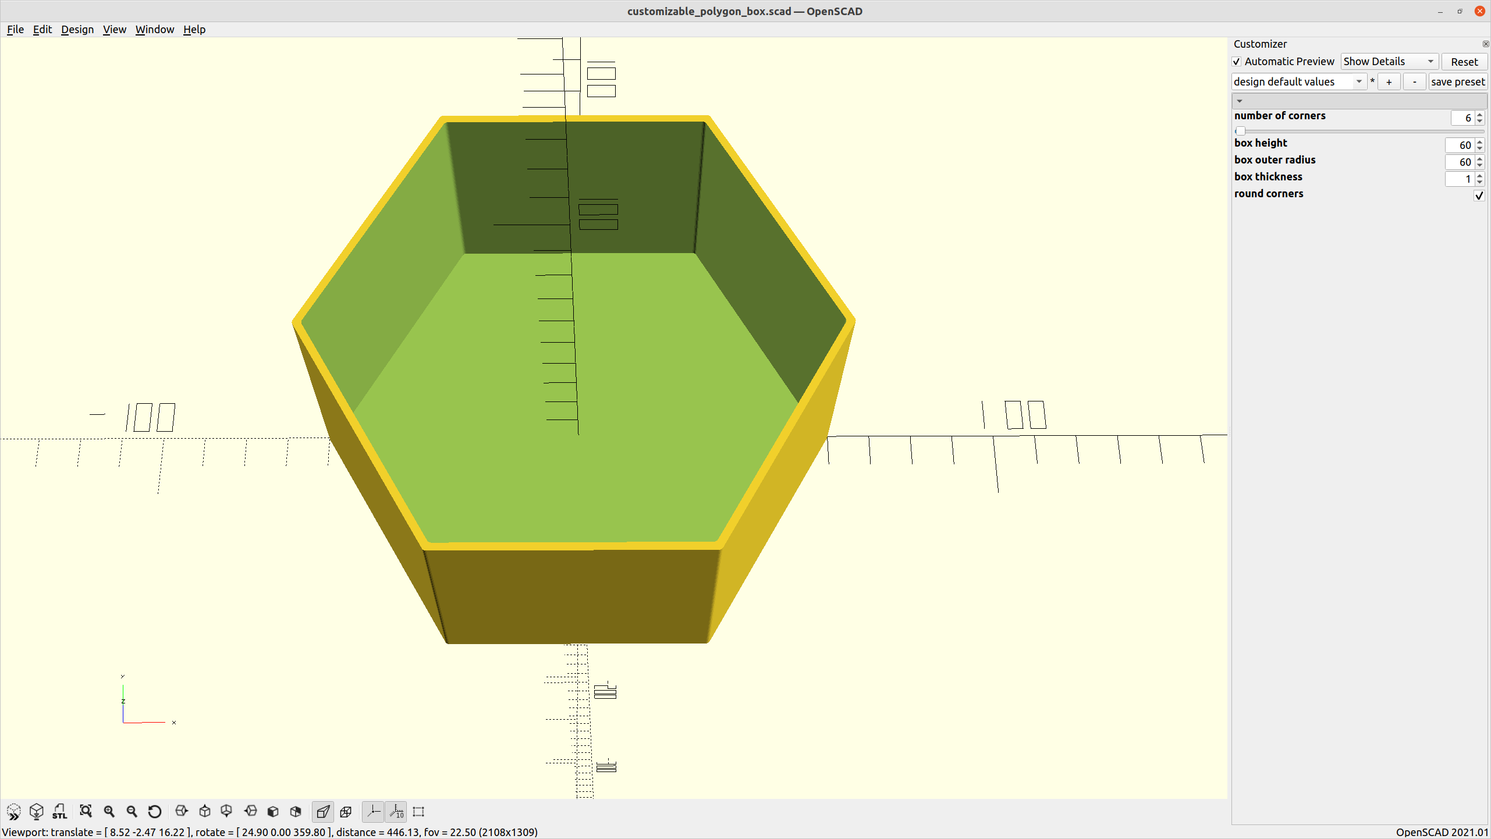This screenshot has width=1491, height=839.
Task: Reset the viewport view
Action: click(x=154, y=811)
